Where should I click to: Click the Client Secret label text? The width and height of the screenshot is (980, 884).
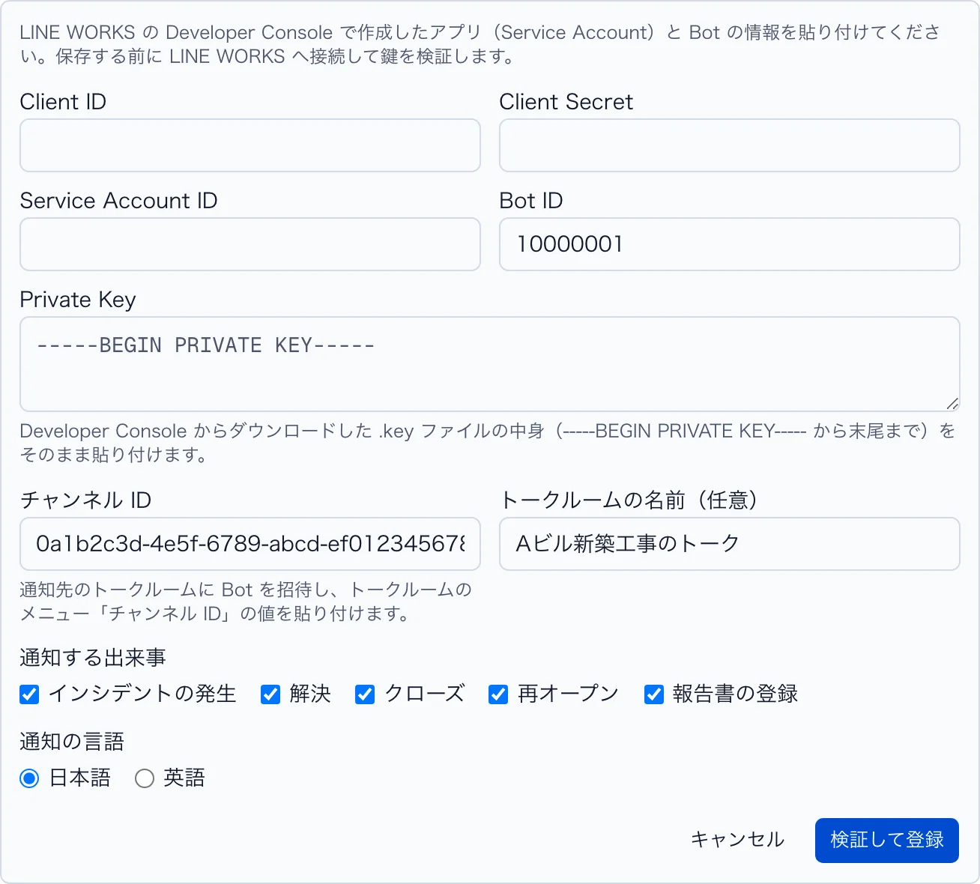click(x=566, y=102)
